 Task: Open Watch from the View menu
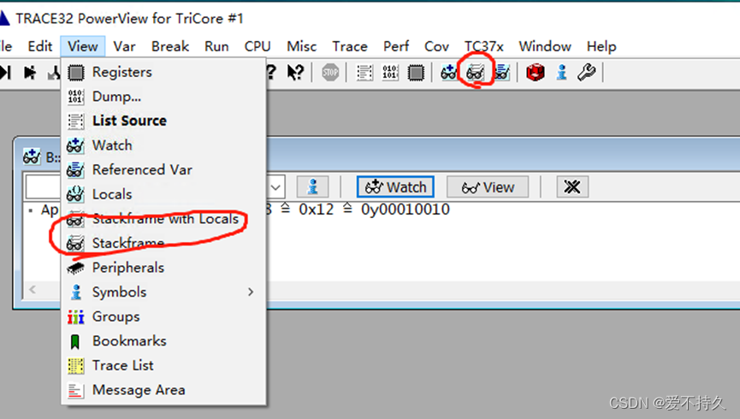tap(163, 145)
